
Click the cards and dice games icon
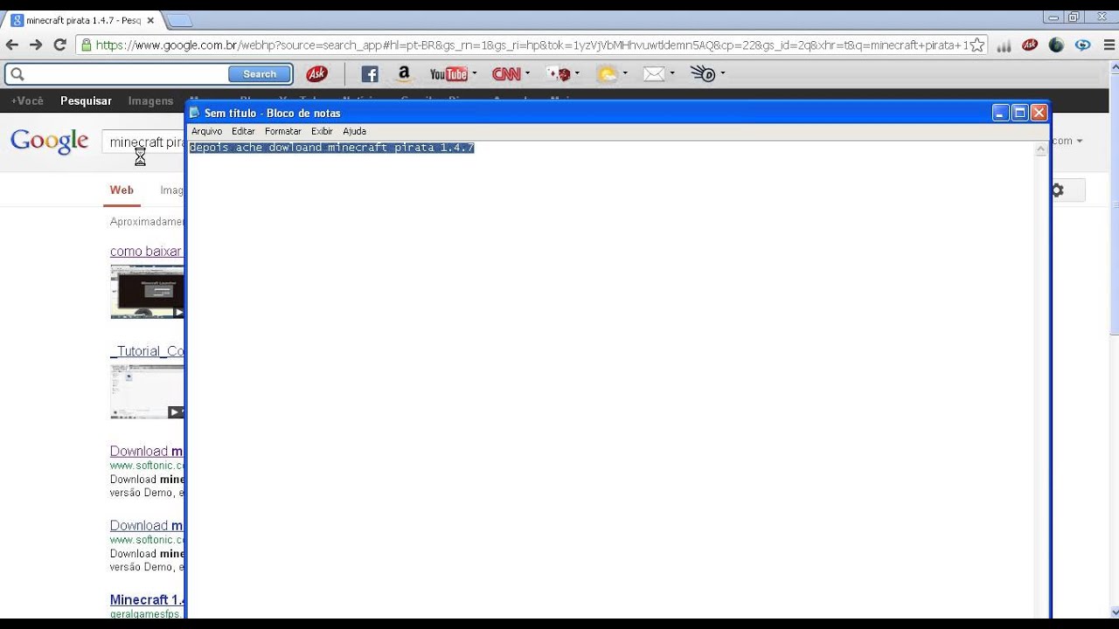tap(558, 74)
